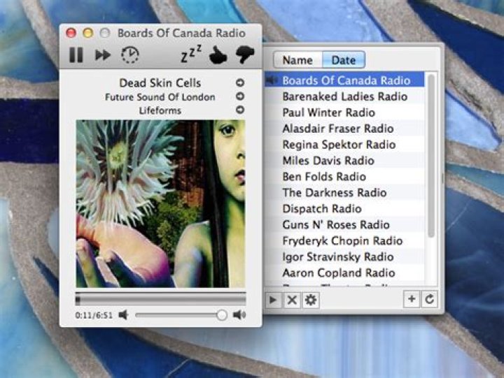Refresh the station list
Viewport: 504px width, 378px height.
pyautogui.click(x=429, y=299)
